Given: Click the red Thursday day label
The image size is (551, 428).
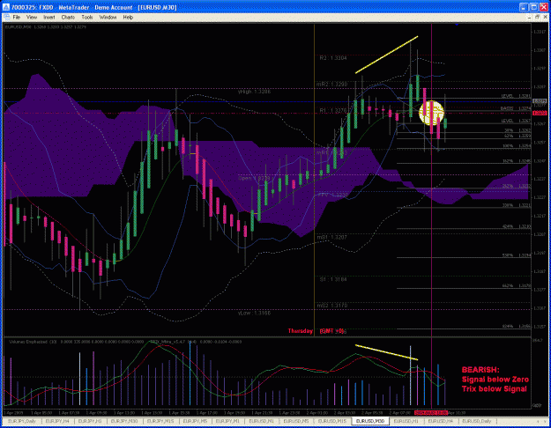Looking at the screenshot, I should (300, 331).
